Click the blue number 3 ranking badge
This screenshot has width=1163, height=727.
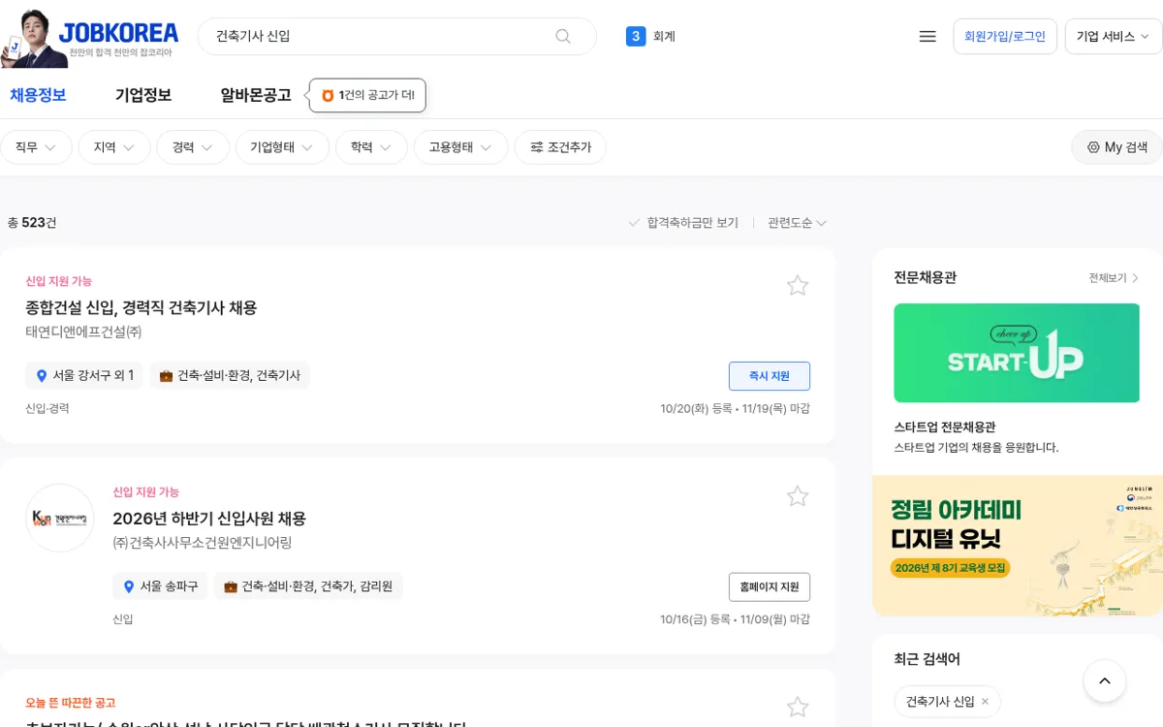coord(636,37)
